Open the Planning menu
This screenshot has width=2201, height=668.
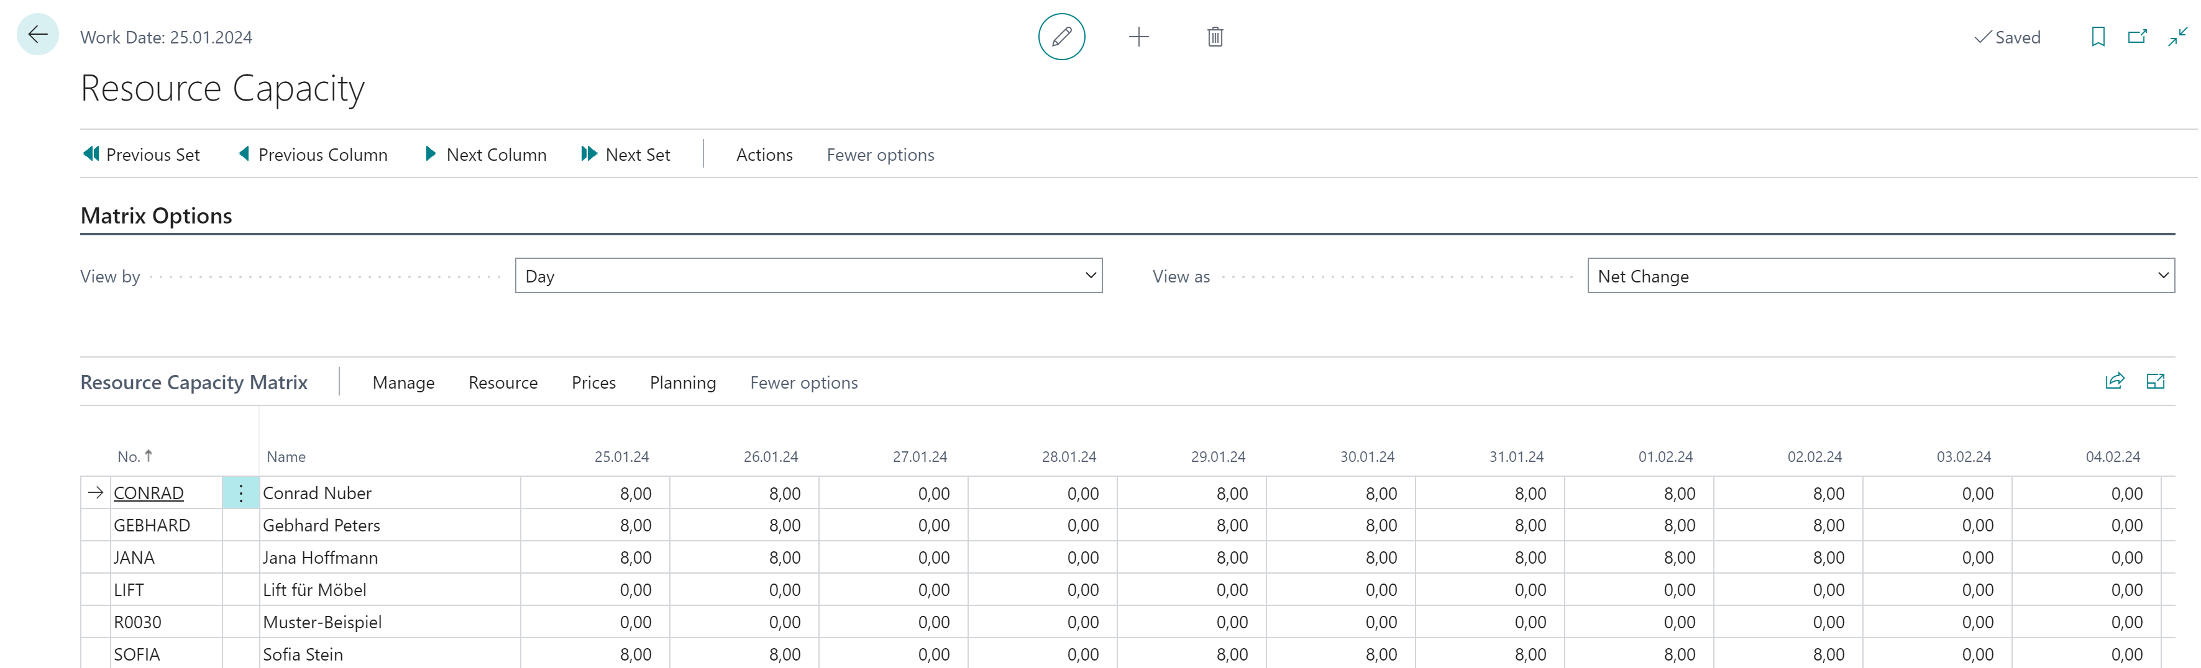(683, 382)
